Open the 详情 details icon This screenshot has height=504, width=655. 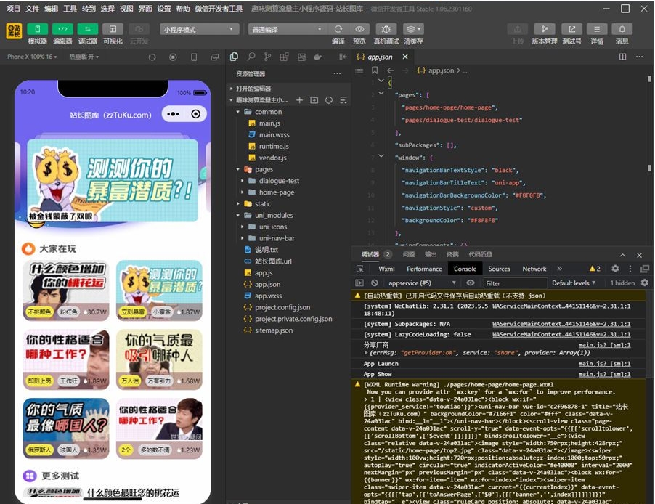pyautogui.click(x=597, y=29)
